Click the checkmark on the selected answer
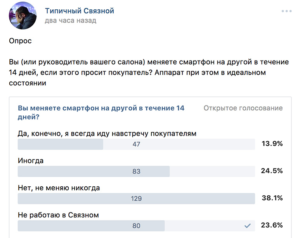295x238 pixels. coord(247,226)
